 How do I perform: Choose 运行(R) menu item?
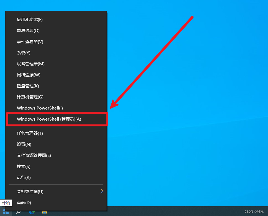pos(56,178)
